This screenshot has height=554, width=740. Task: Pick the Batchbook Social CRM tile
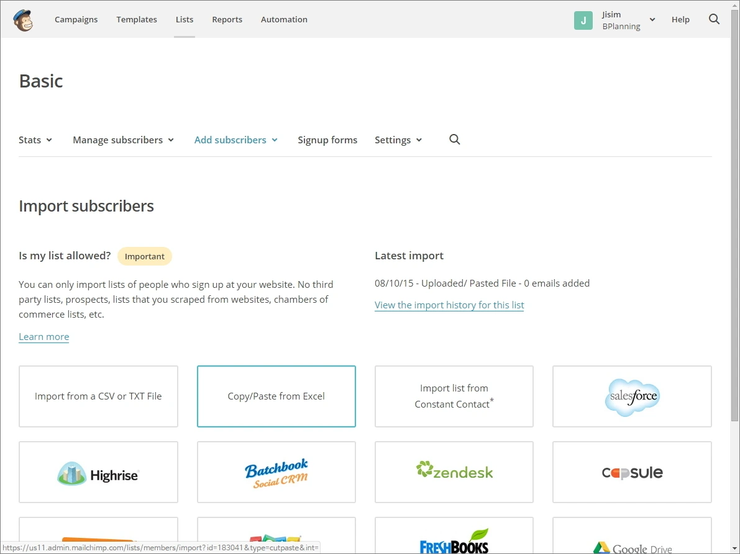coord(276,472)
